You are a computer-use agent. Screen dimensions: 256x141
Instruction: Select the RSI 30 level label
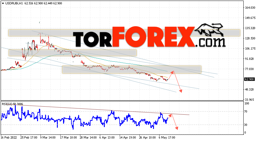(x=246, y=125)
